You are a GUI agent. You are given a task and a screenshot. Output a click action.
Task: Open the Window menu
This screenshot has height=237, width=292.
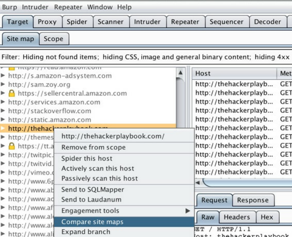pos(100,7)
